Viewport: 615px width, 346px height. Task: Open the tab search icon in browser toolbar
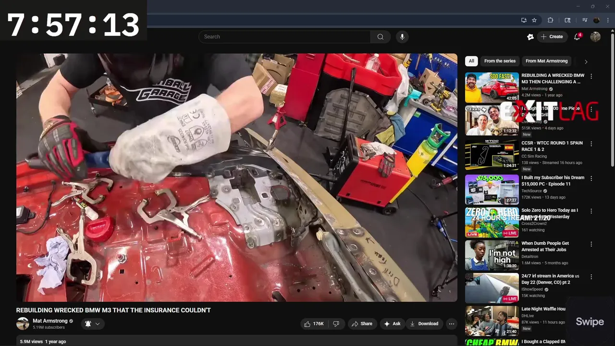pyautogui.click(x=567, y=20)
